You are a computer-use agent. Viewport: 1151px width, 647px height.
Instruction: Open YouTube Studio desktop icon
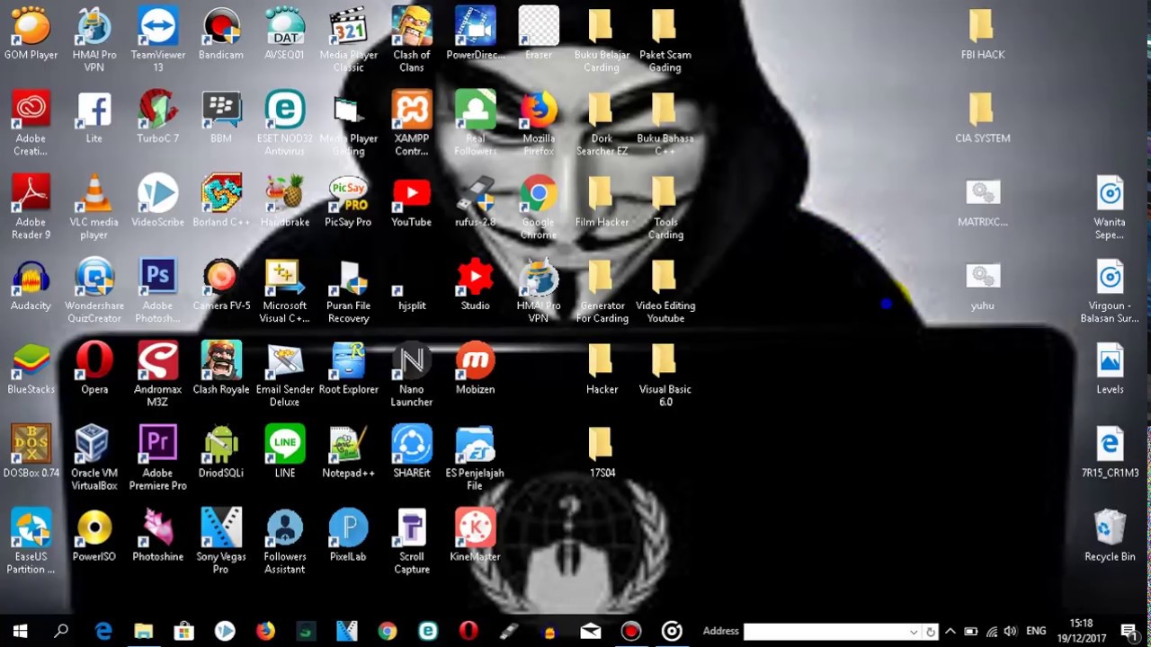tap(475, 284)
